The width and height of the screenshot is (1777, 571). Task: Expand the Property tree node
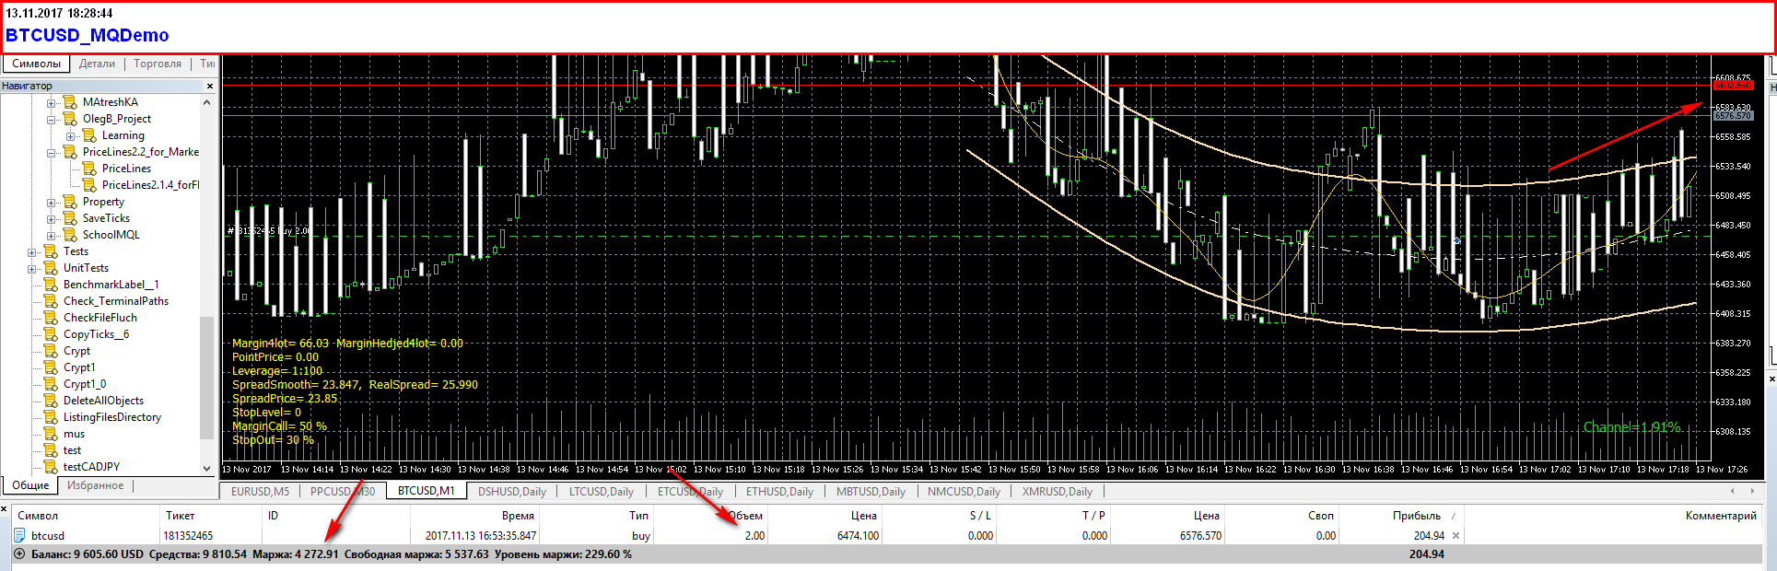pyautogui.click(x=52, y=202)
